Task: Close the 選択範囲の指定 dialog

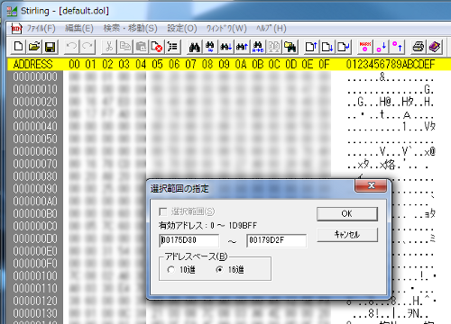Action: point(371,185)
